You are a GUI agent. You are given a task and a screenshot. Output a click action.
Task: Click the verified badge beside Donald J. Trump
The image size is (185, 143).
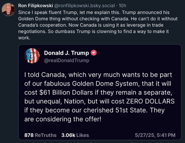(x=93, y=53)
